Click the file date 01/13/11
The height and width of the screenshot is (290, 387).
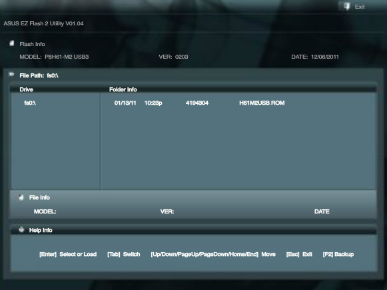[x=125, y=103]
